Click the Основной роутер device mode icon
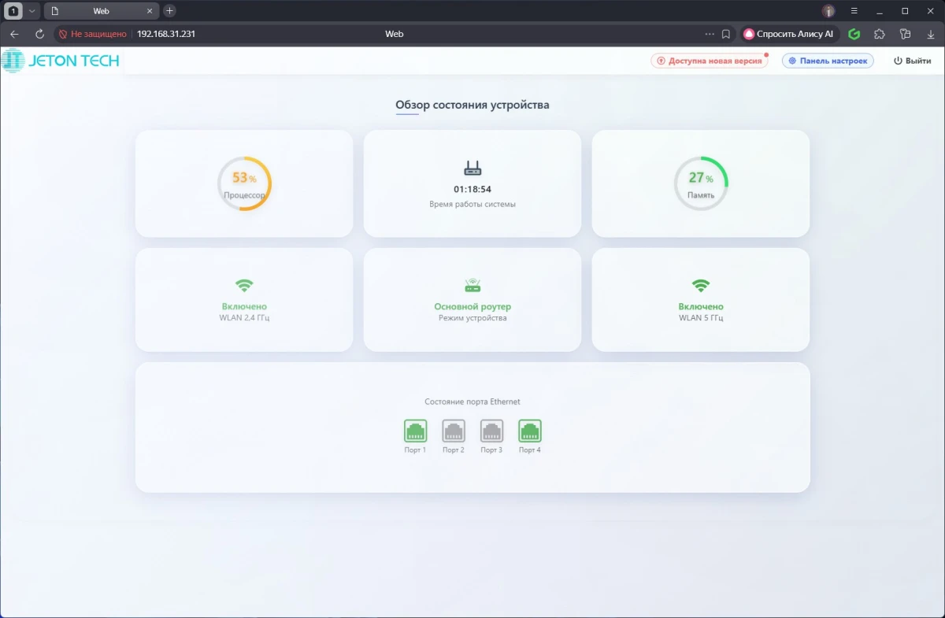The height and width of the screenshot is (618, 945). tap(472, 287)
